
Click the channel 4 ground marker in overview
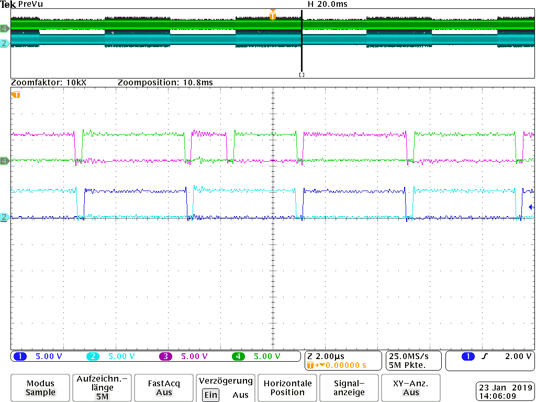5,28
